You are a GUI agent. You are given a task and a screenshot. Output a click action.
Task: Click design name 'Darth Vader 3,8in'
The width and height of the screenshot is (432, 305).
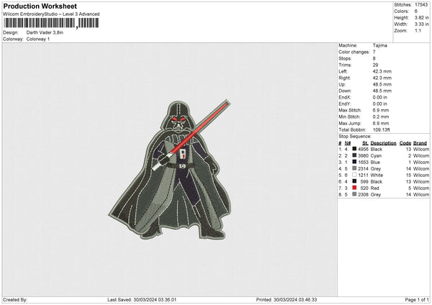[45, 32]
